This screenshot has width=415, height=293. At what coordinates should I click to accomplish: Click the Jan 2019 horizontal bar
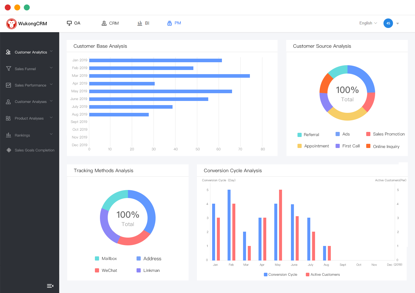pyautogui.click(x=156, y=60)
